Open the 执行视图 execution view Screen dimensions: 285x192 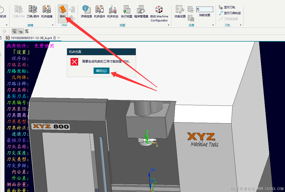127,12
